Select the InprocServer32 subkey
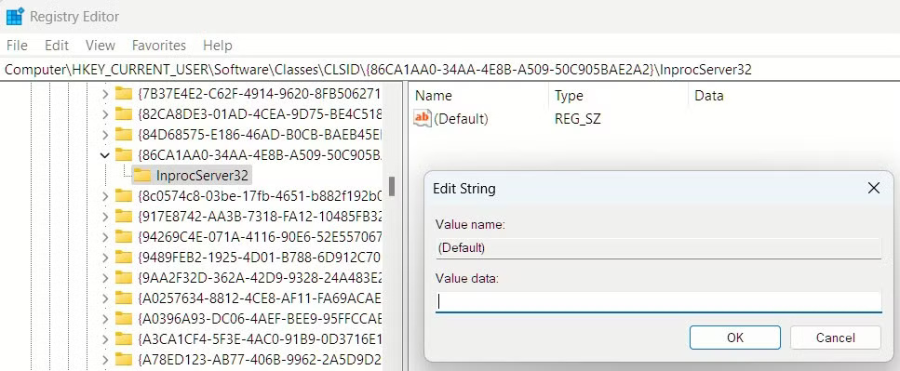This screenshot has width=900, height=371. coord(201,176)
